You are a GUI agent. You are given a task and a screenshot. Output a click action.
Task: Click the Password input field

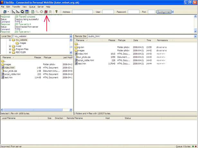click(133, 12)
